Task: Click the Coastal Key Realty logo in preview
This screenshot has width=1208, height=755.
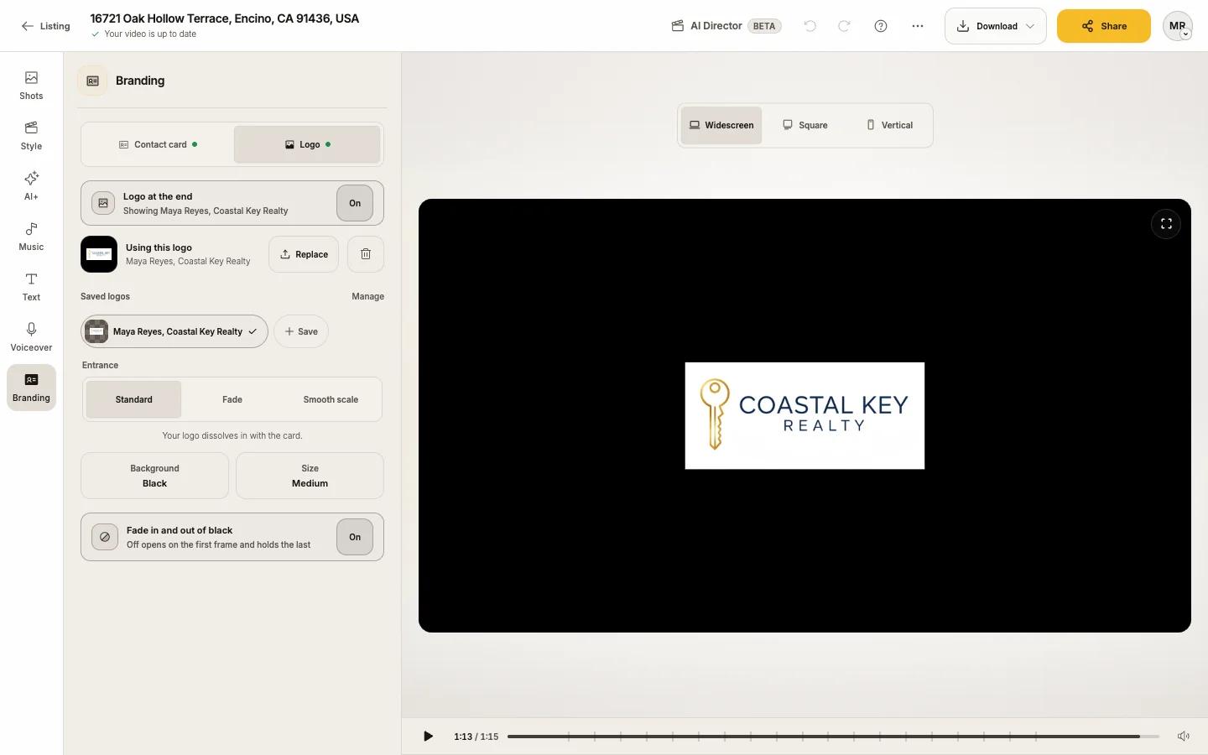Action: [804, 415]
